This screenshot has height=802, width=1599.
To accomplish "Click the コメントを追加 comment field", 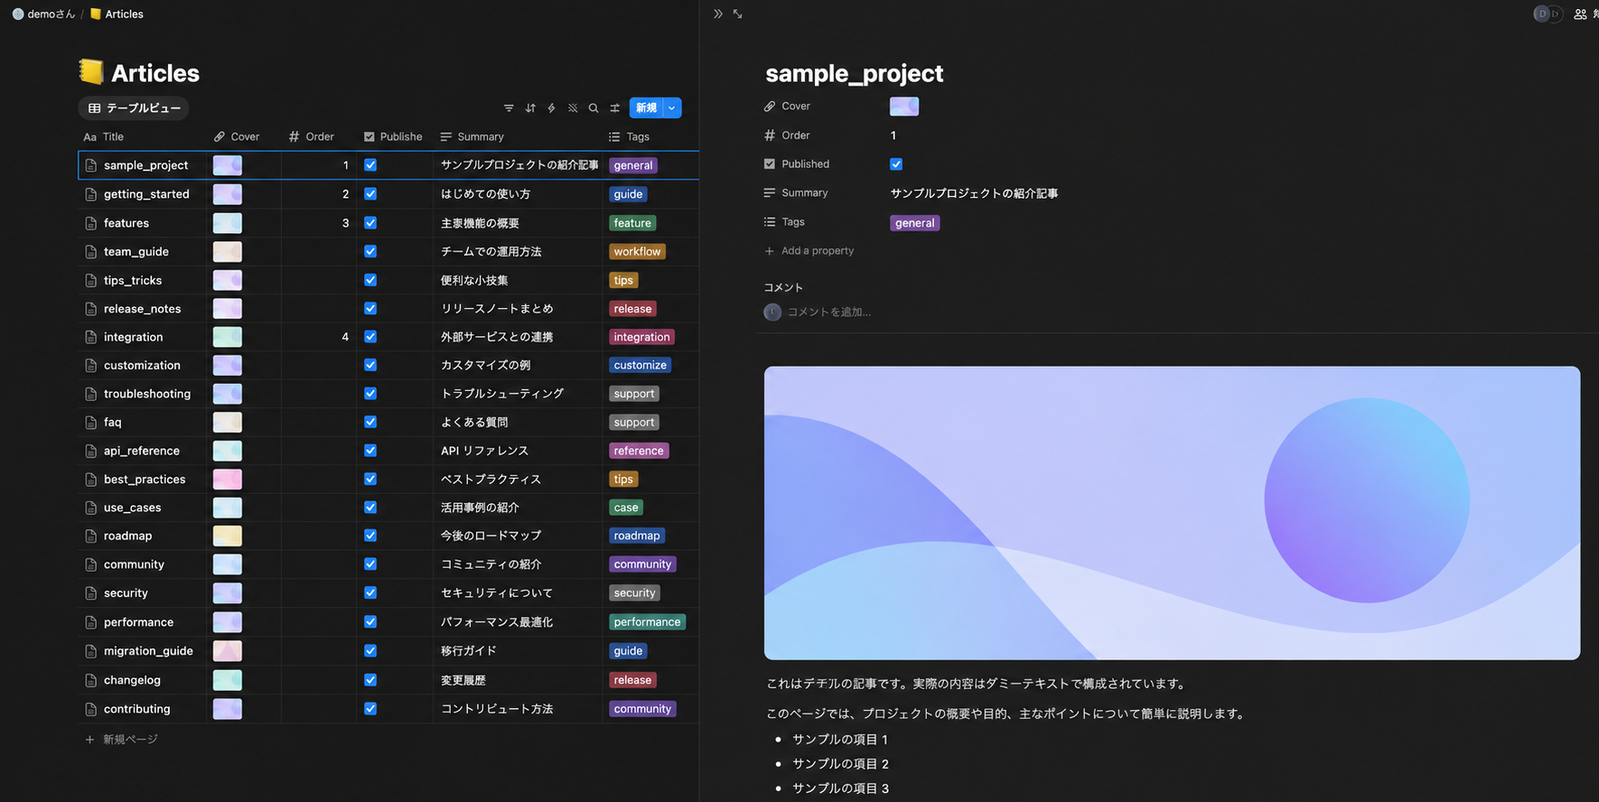I will [x=829, y=312].
